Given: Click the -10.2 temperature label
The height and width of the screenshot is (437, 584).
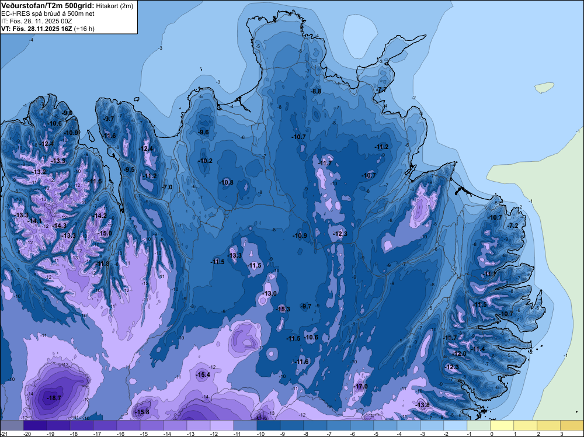Looking at the screenshot, I should 205,161.
